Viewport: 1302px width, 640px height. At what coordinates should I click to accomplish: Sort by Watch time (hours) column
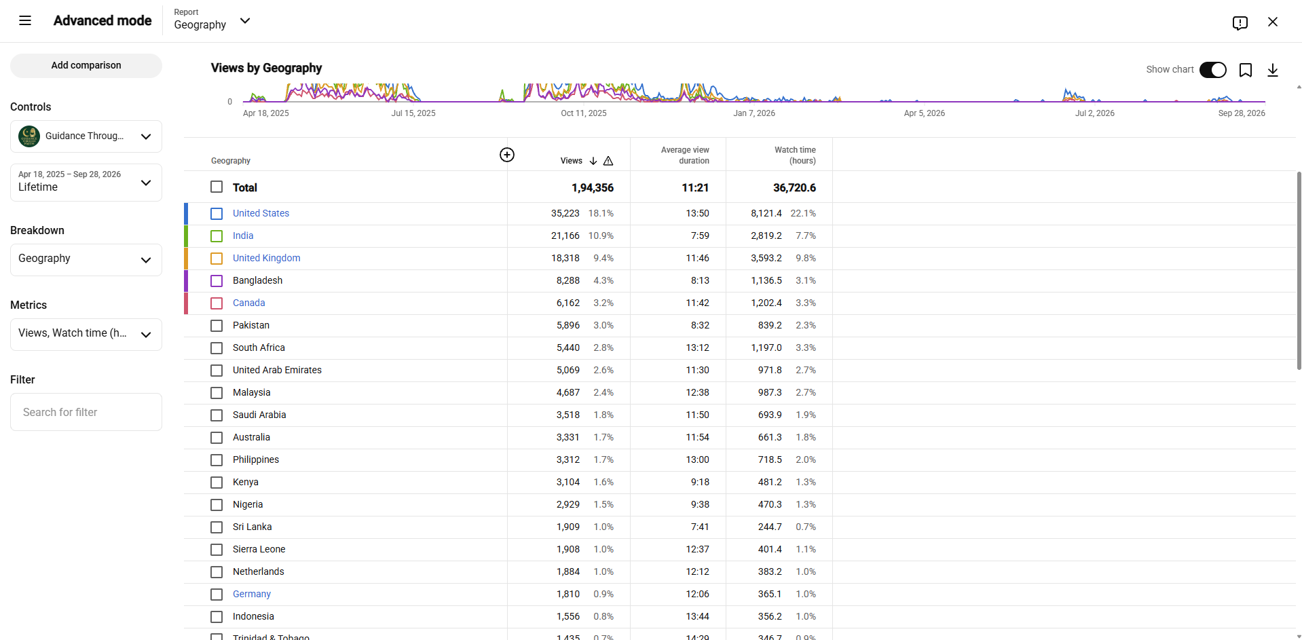pos(795,155)
